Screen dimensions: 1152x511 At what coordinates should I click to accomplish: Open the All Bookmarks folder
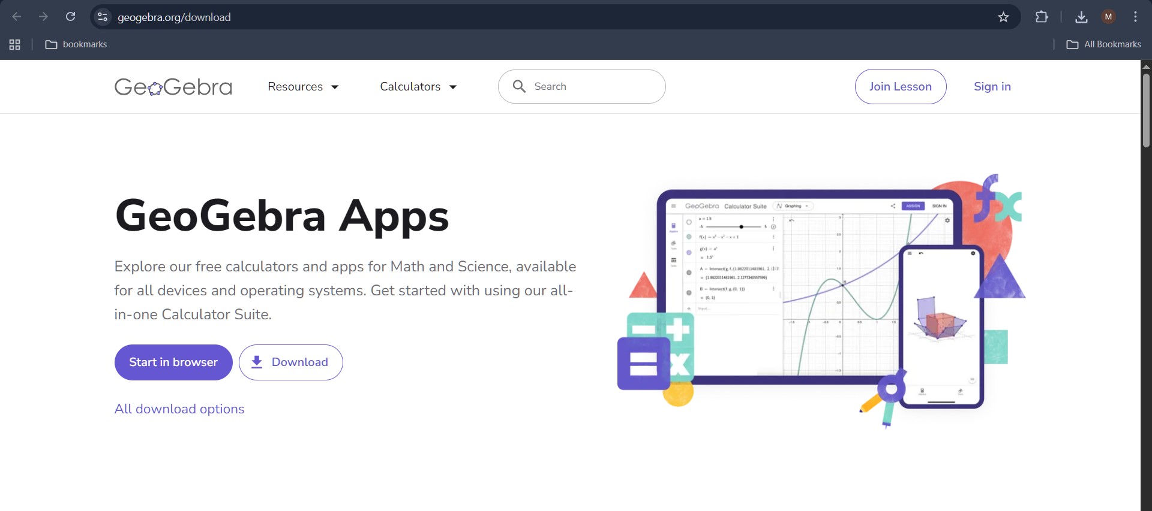pyautogui.click(x=1103, y=44)
